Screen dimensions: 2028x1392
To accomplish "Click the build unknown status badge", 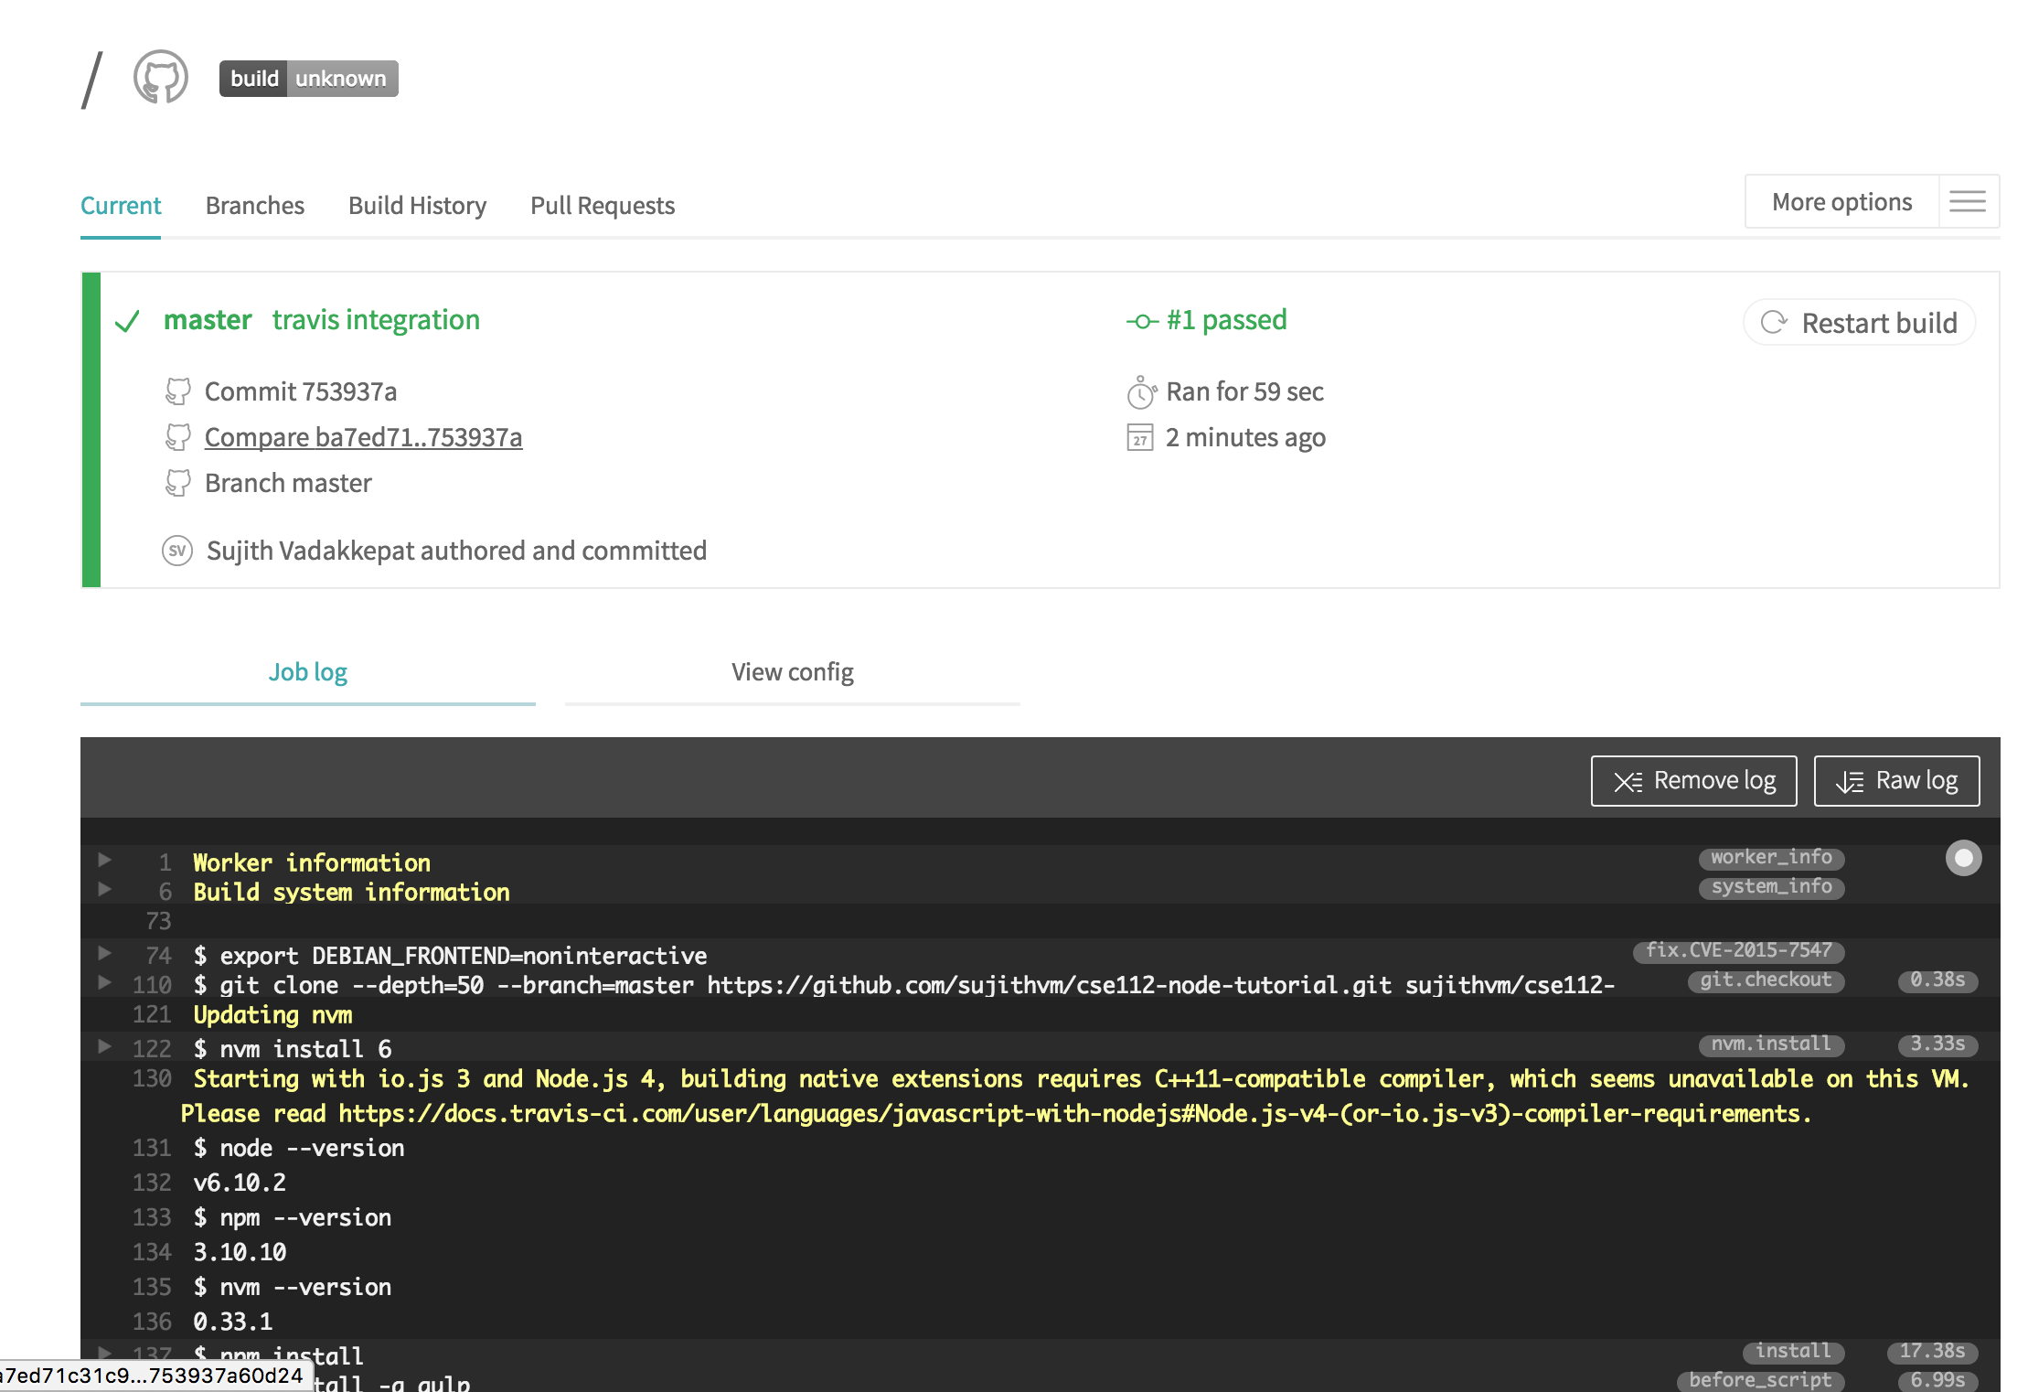I will [x=309, y=79].
